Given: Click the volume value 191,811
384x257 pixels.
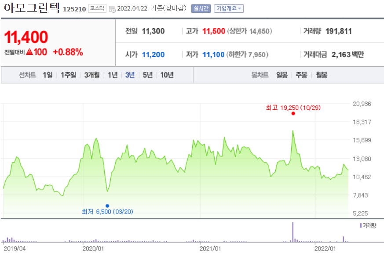Looking at the screenshot, I should click(338, 31).
